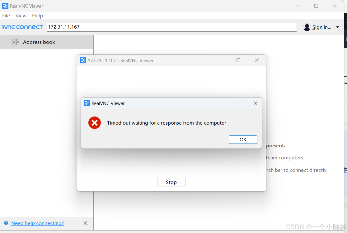The height and width of the screenshot is (233, 347).
Task: Maximize the 172.31.11.167 connection window
Action: click(x=238, y=60)
